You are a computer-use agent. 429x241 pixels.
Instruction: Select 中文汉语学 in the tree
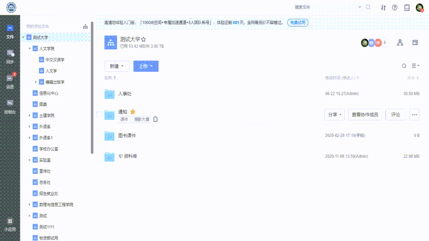click(55, 60)
